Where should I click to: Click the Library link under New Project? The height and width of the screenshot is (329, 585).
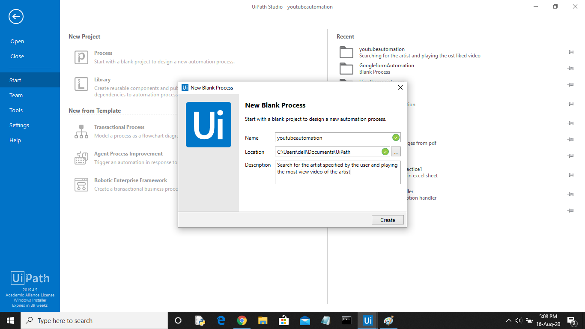coord(102,80)
